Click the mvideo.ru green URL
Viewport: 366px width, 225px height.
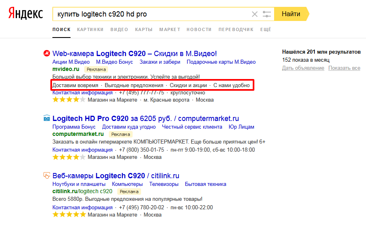pos(66,69)
